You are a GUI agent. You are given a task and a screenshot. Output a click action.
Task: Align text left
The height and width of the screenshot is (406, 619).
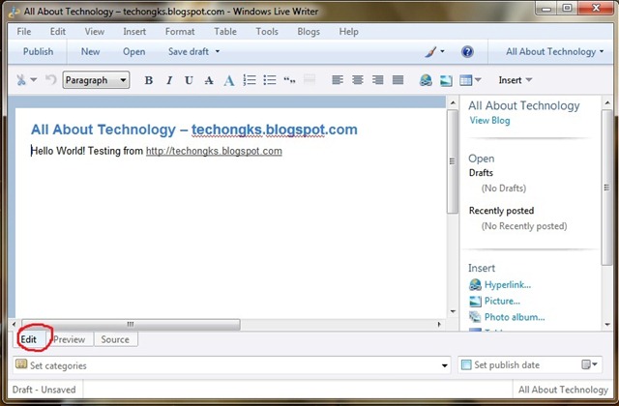tap(338, 80)
